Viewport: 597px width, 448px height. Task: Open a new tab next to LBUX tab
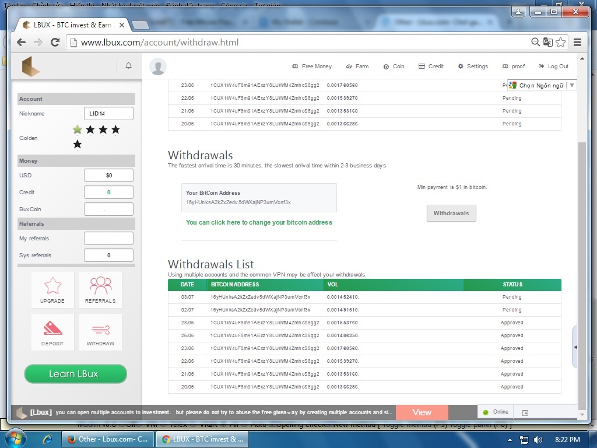point(140,25)
